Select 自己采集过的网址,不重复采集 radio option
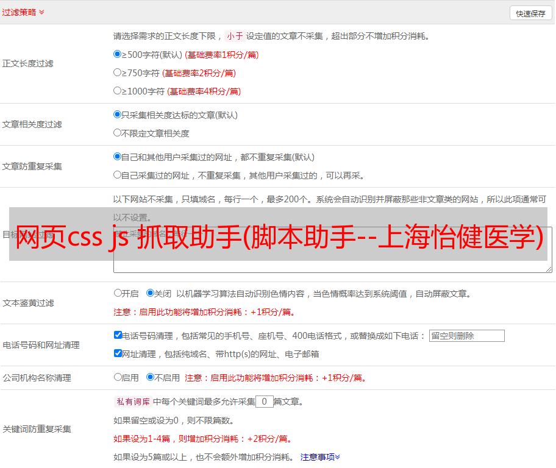This screenshot has width=556, height=468. 117,174
